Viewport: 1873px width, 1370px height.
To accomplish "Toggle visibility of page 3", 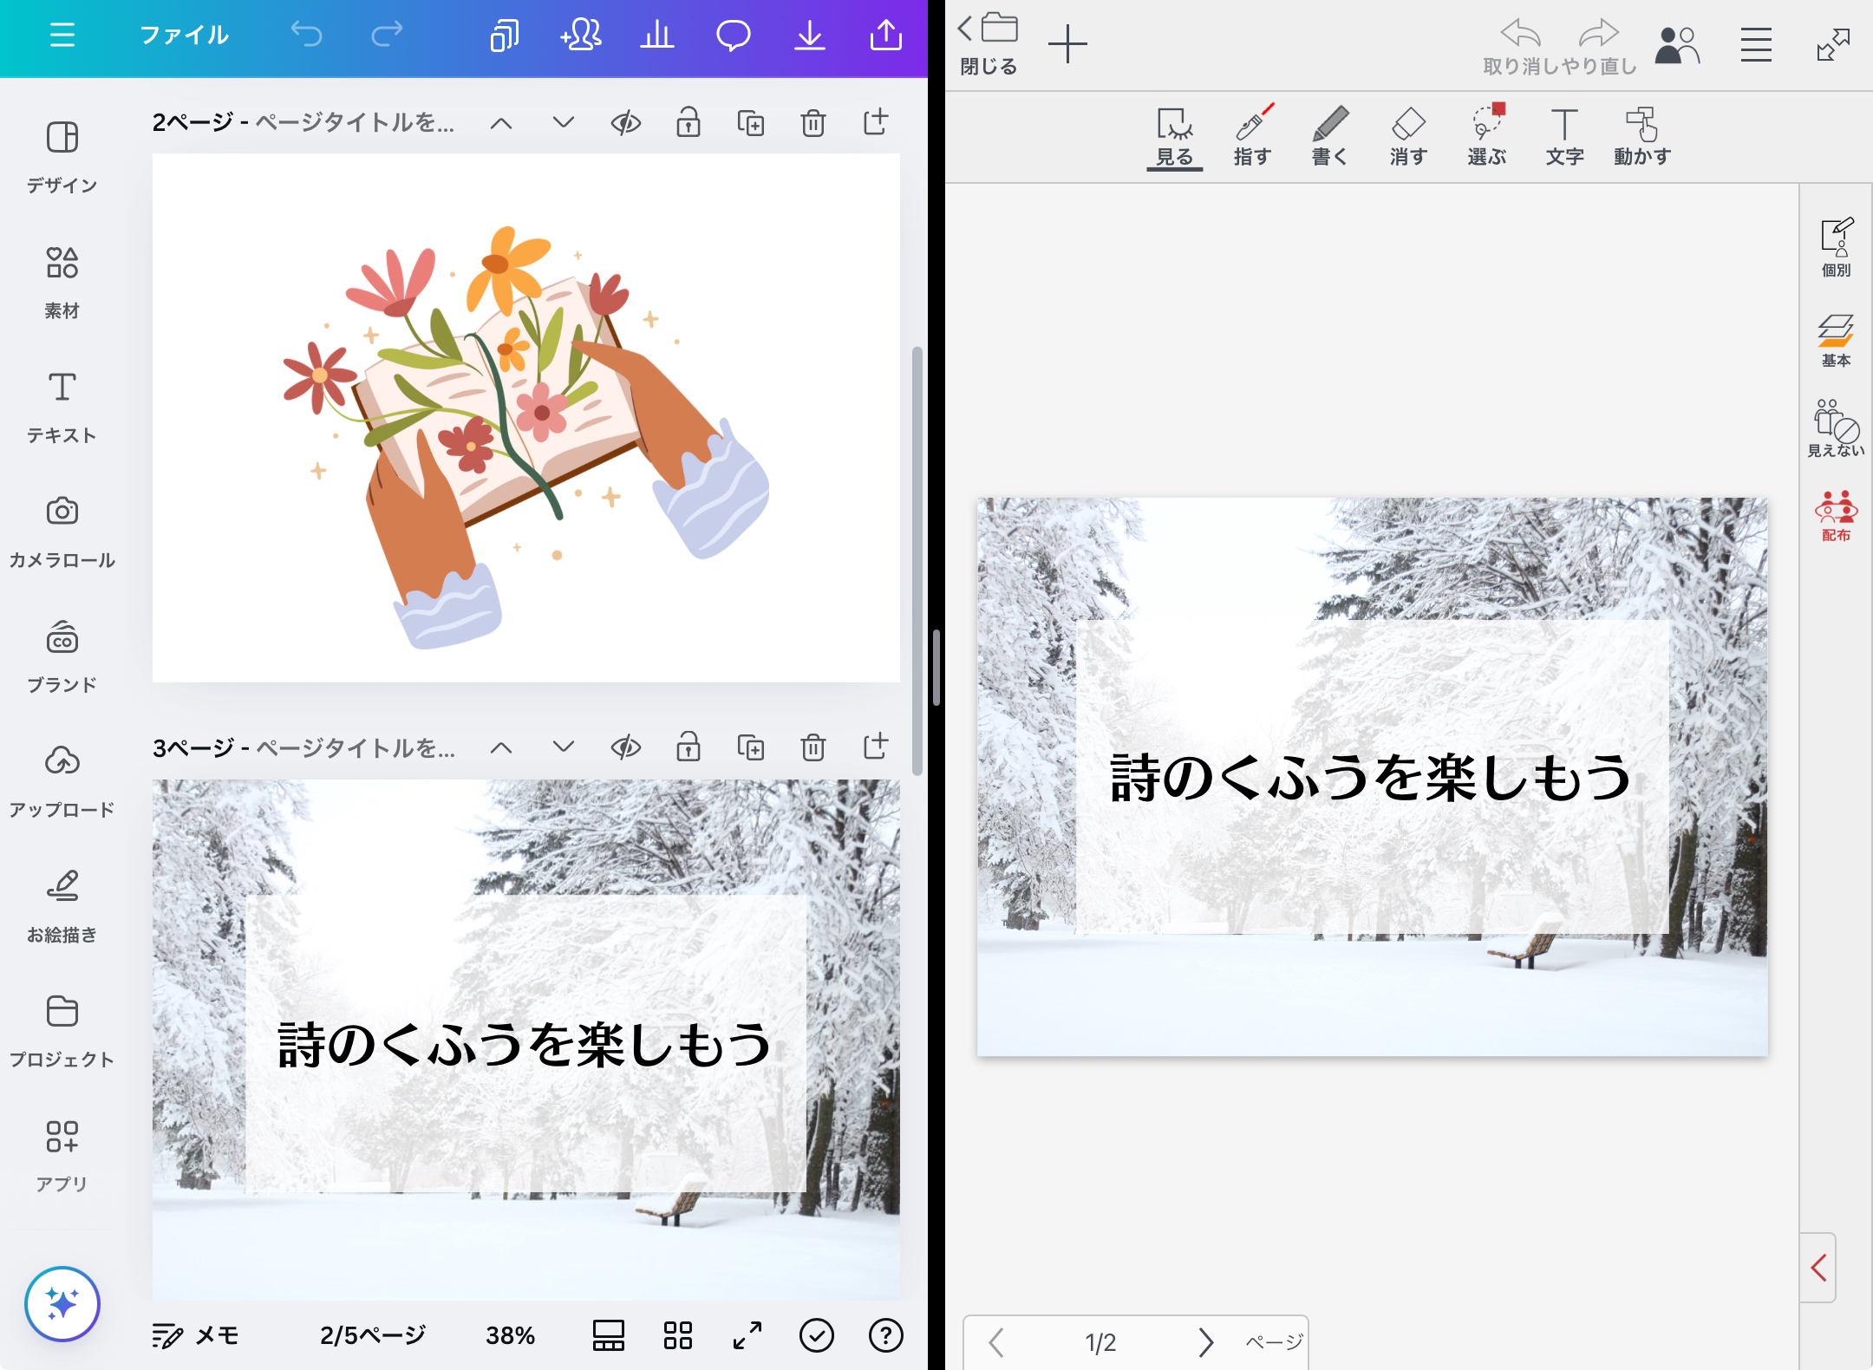I will [x=625, y=747].
